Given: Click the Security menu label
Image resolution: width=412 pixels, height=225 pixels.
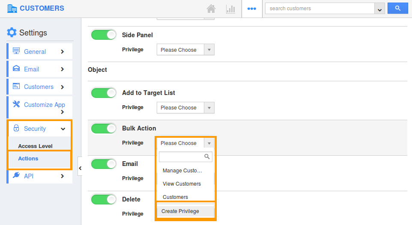Looking at the screenshot, I should 35,129.
